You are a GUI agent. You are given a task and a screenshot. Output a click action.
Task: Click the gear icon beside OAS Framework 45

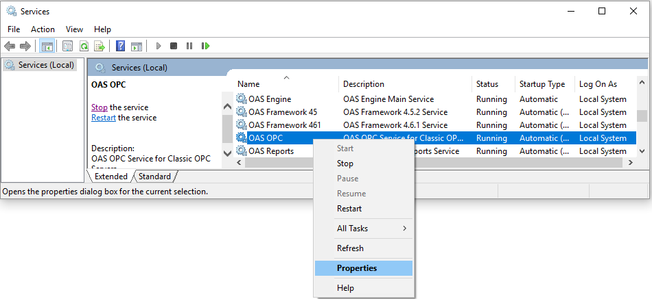pos(241,112)
